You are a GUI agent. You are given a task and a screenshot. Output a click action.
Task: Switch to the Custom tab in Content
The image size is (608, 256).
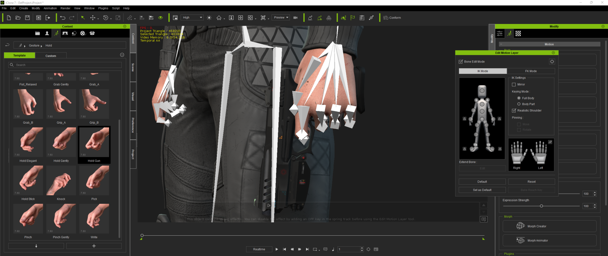coord(51,56)
